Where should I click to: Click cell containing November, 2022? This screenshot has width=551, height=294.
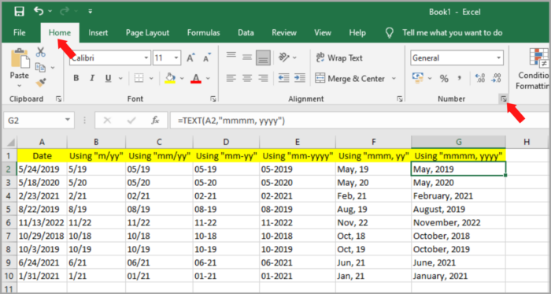459,222
